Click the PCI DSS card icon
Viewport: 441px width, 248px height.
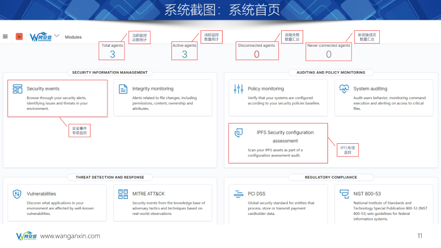tap(239, 194)
